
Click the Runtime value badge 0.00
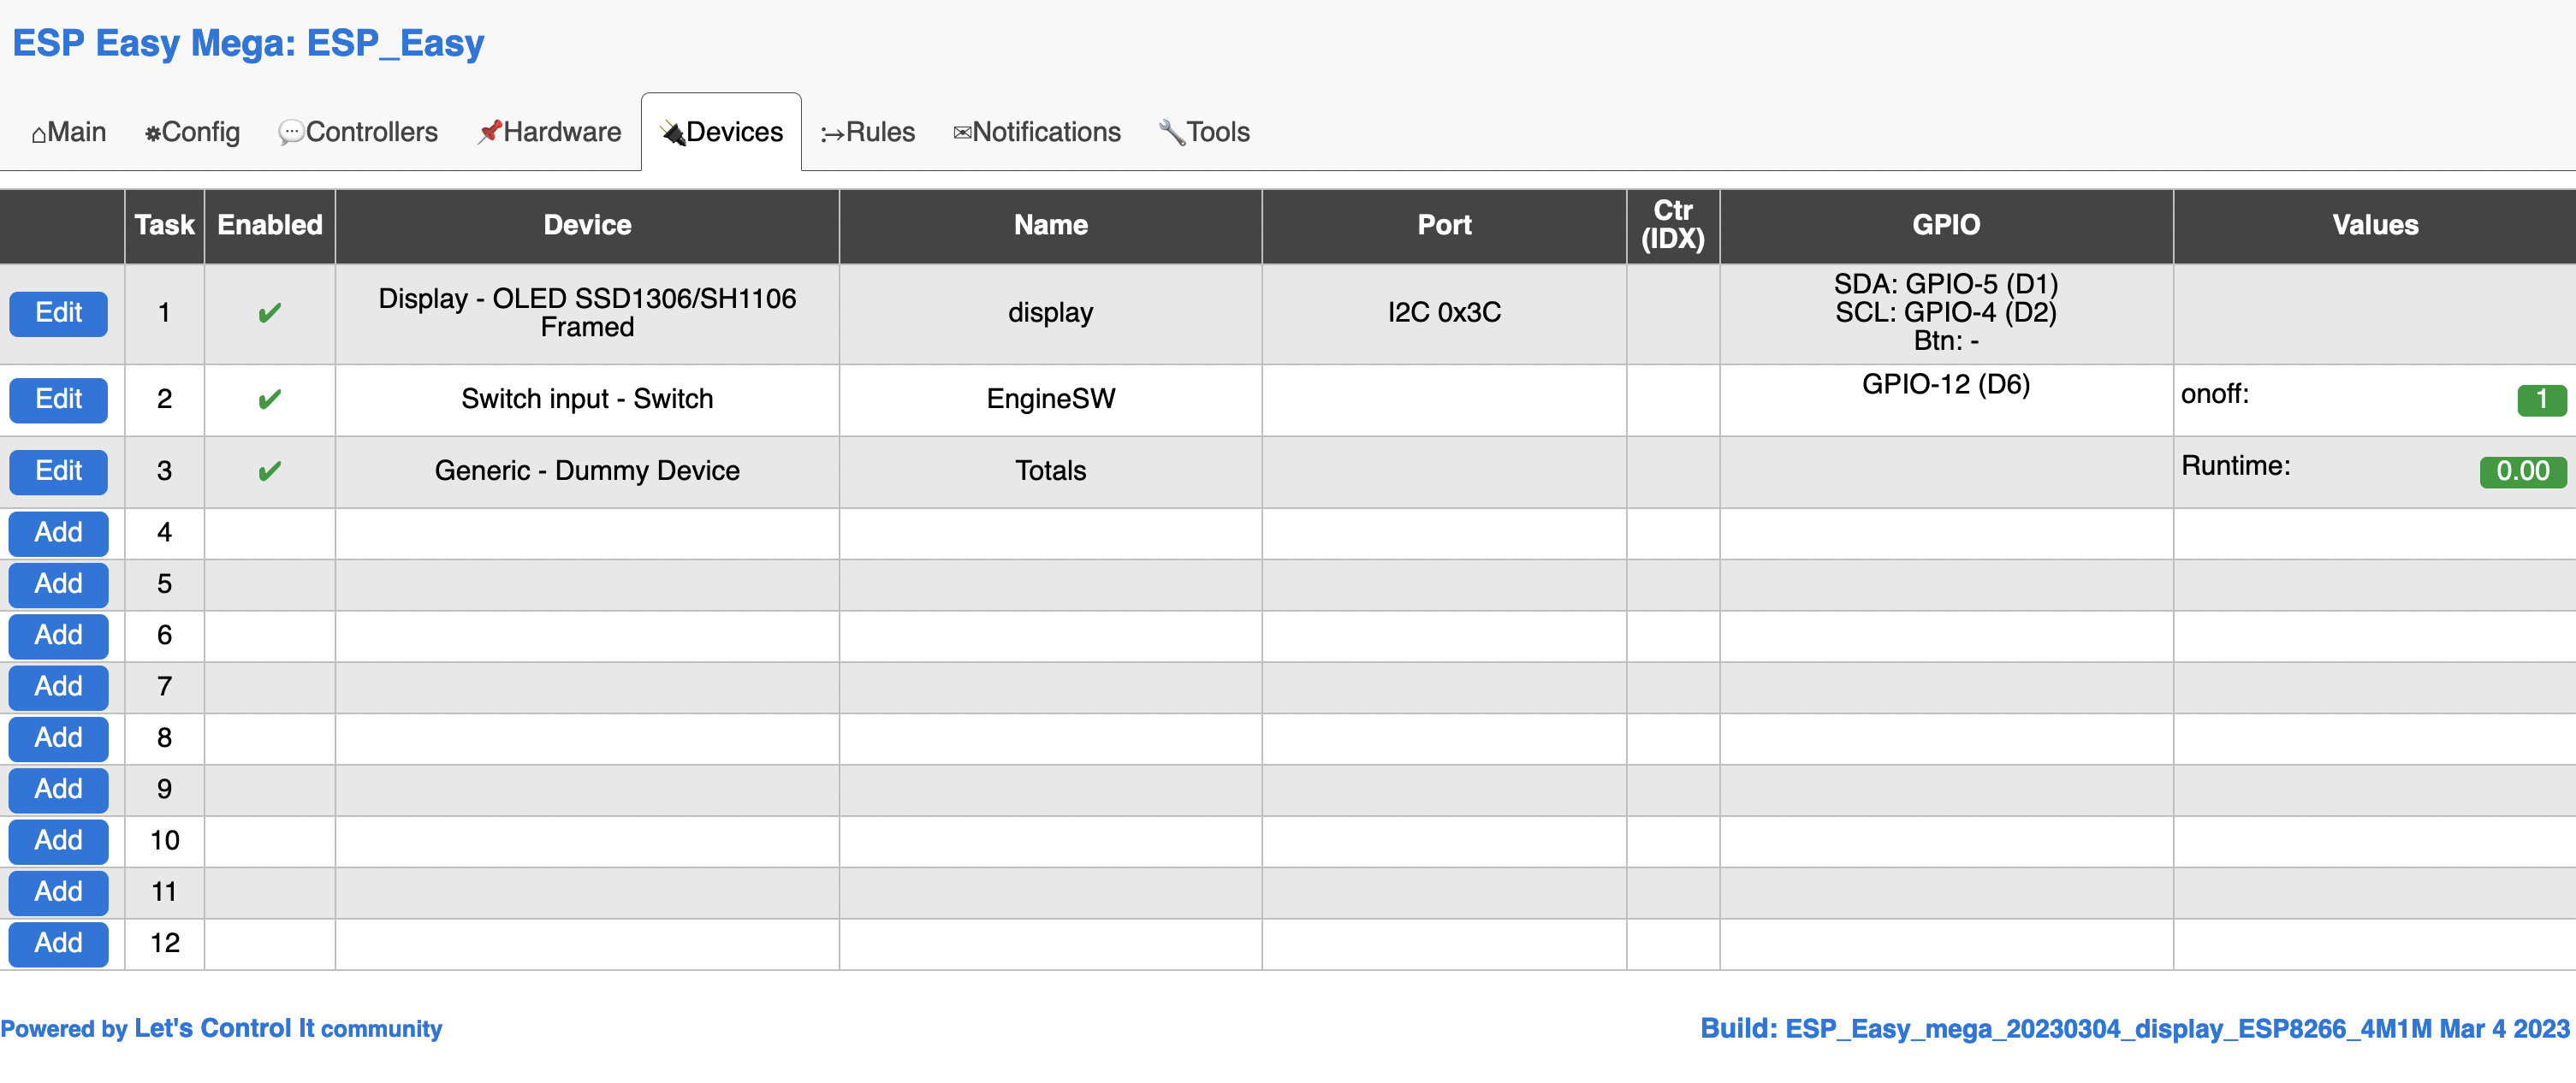[x=2522, y=472]
